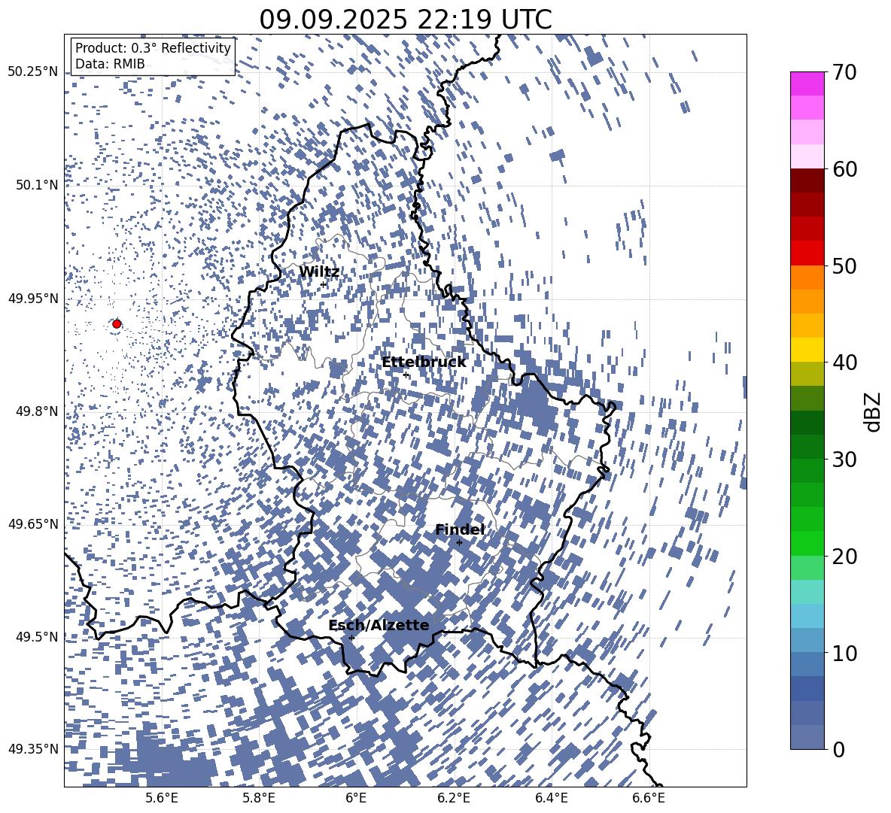Click the 0 value on the colorbar
Image resolution: width=891 pixels, height=813 pixels.
point(838,749)
